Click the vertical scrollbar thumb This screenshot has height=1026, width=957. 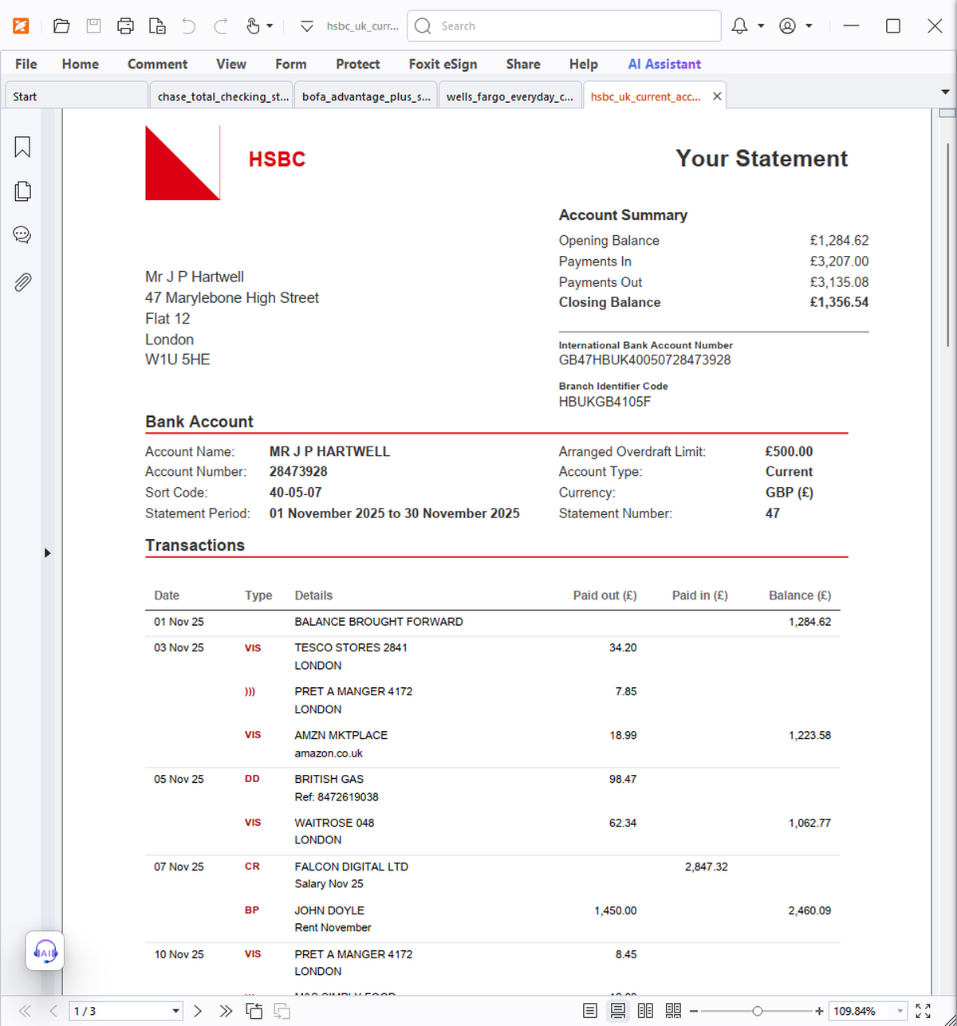(x=947, y=243)
